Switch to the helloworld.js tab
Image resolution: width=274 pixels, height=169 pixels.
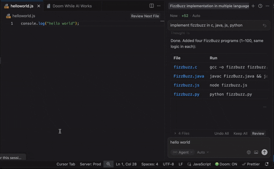(22, 6)
